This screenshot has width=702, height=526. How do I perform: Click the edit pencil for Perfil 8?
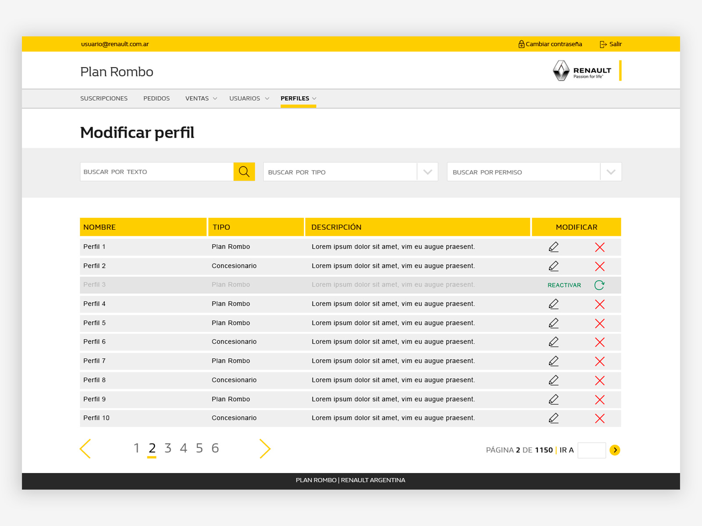pos(554,380)
